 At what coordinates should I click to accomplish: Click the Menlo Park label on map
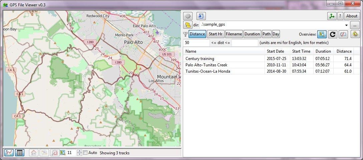coord(124,35)
